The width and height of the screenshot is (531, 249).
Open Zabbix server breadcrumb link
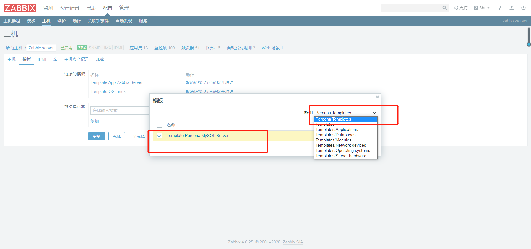pos(41,48)
